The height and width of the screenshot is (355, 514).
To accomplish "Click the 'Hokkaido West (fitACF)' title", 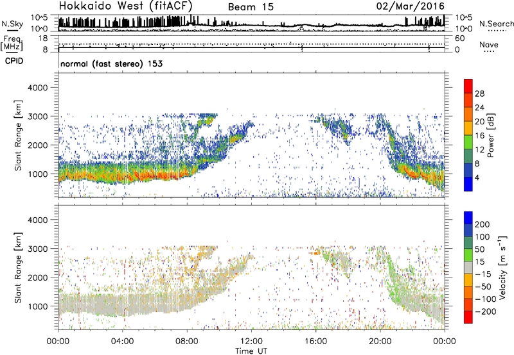I will point(125,6).
